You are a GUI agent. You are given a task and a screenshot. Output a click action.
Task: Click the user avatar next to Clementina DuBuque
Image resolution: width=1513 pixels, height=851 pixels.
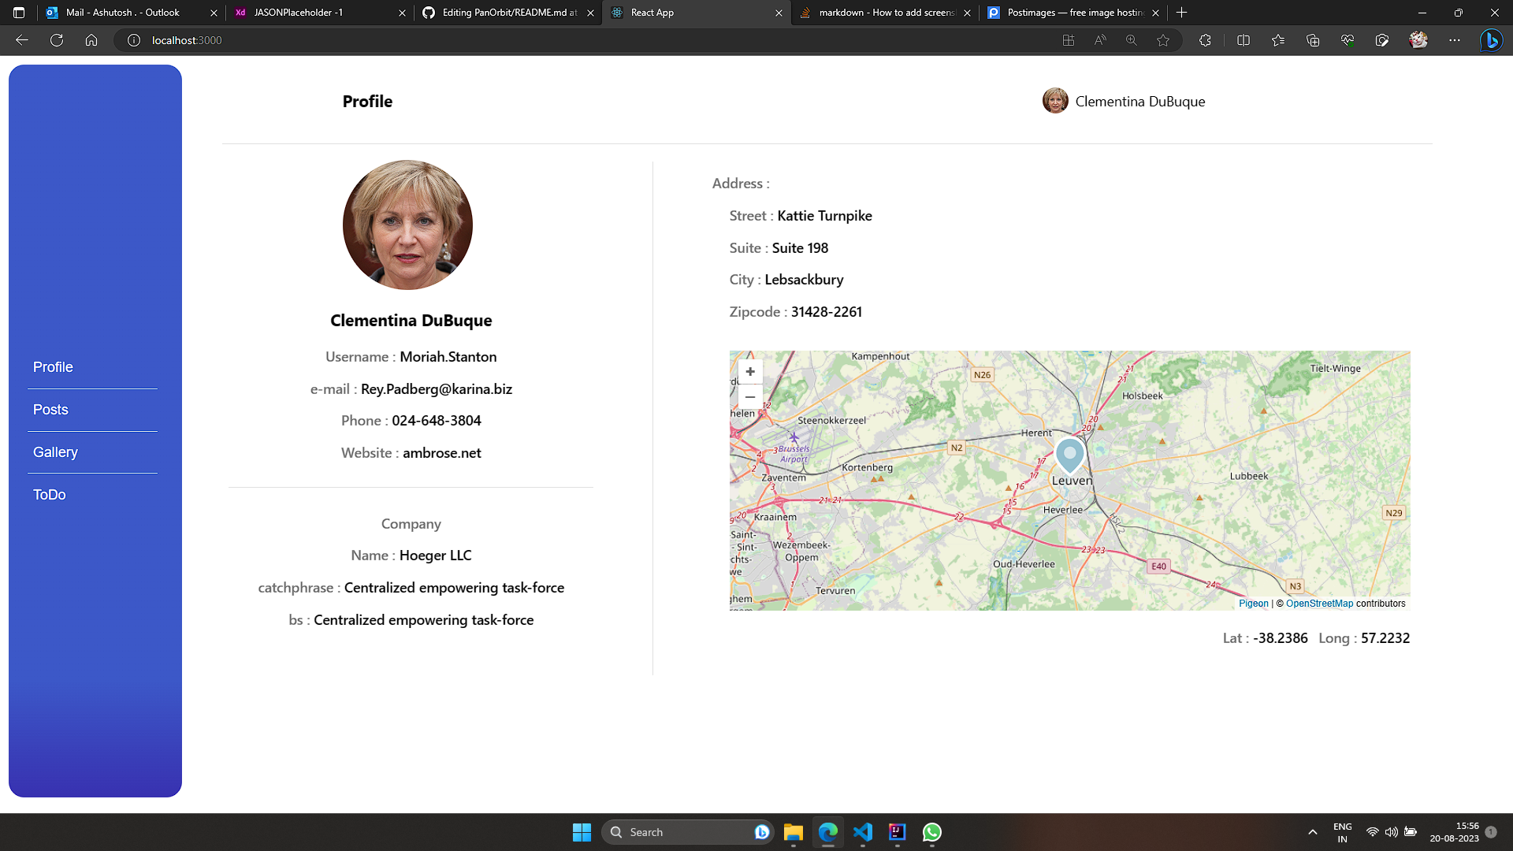point(1056,101)
